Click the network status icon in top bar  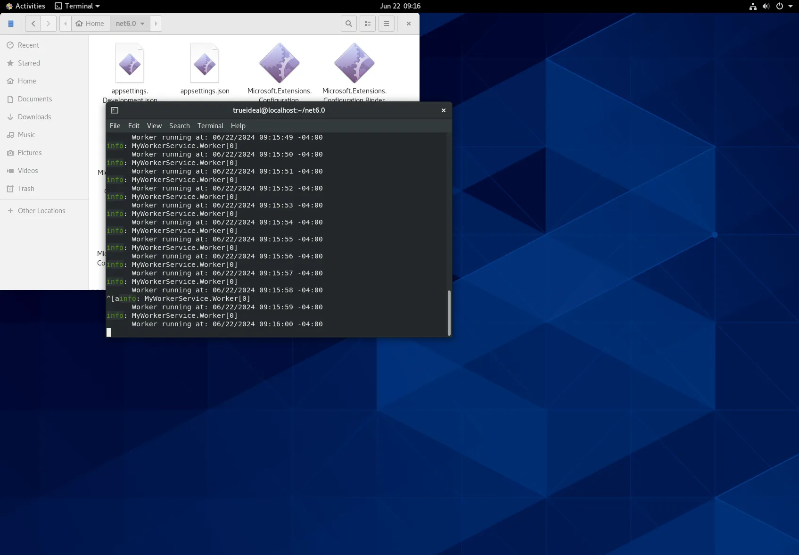753,6
